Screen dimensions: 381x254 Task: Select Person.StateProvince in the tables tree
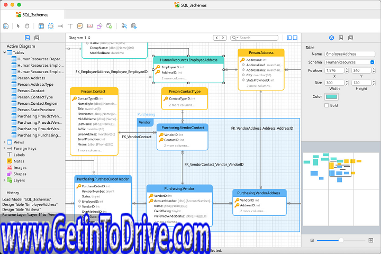click(36, 110)
